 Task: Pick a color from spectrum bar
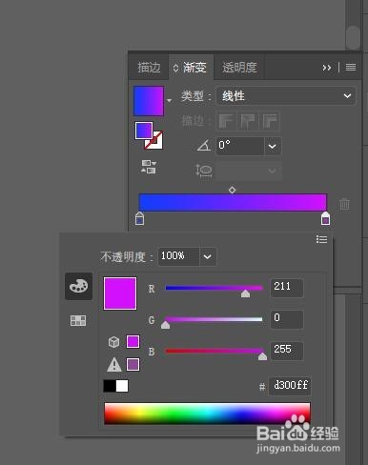(207, 414)
